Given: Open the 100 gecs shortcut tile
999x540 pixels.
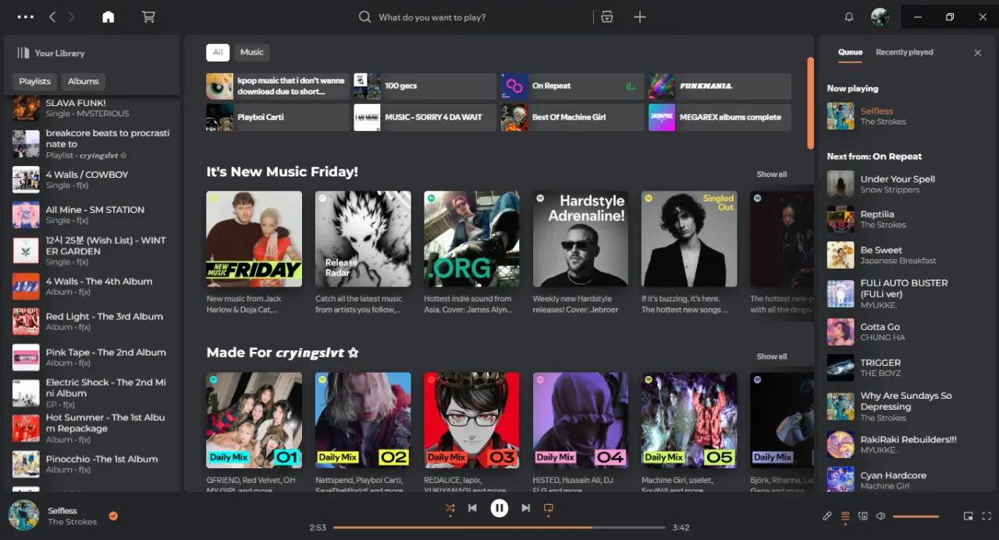Looking at the screenshot, I should coord(425,86).
